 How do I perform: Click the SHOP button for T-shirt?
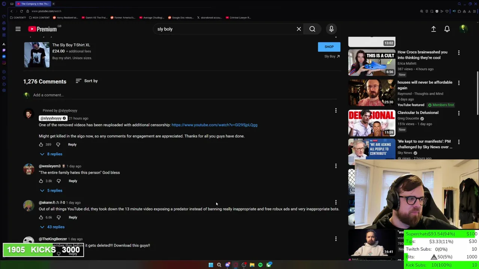(x=329, y=47)
